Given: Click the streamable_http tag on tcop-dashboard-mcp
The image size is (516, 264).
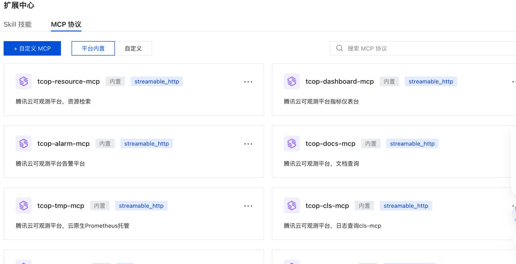Looking at the screenshot, I should [x=431, y=81].
